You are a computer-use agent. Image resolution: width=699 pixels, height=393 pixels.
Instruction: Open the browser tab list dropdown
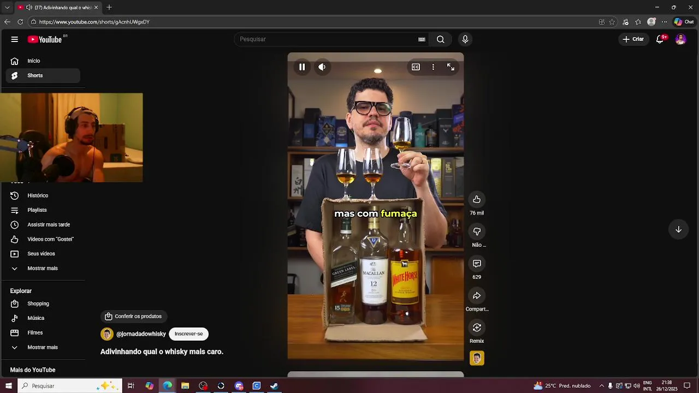coord(7,8)
